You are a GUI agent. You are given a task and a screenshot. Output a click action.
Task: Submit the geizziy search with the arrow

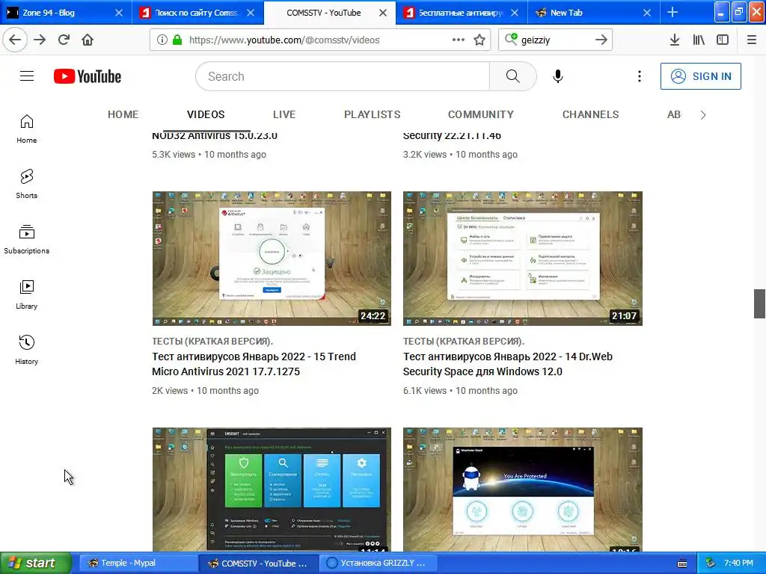coord(601,40)
